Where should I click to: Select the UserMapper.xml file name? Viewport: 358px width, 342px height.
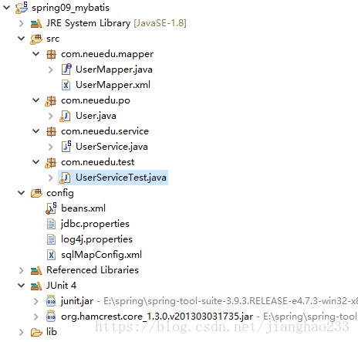(113, 85)
